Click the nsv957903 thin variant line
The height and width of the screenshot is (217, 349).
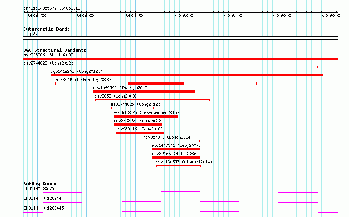(x=172, y=141)
